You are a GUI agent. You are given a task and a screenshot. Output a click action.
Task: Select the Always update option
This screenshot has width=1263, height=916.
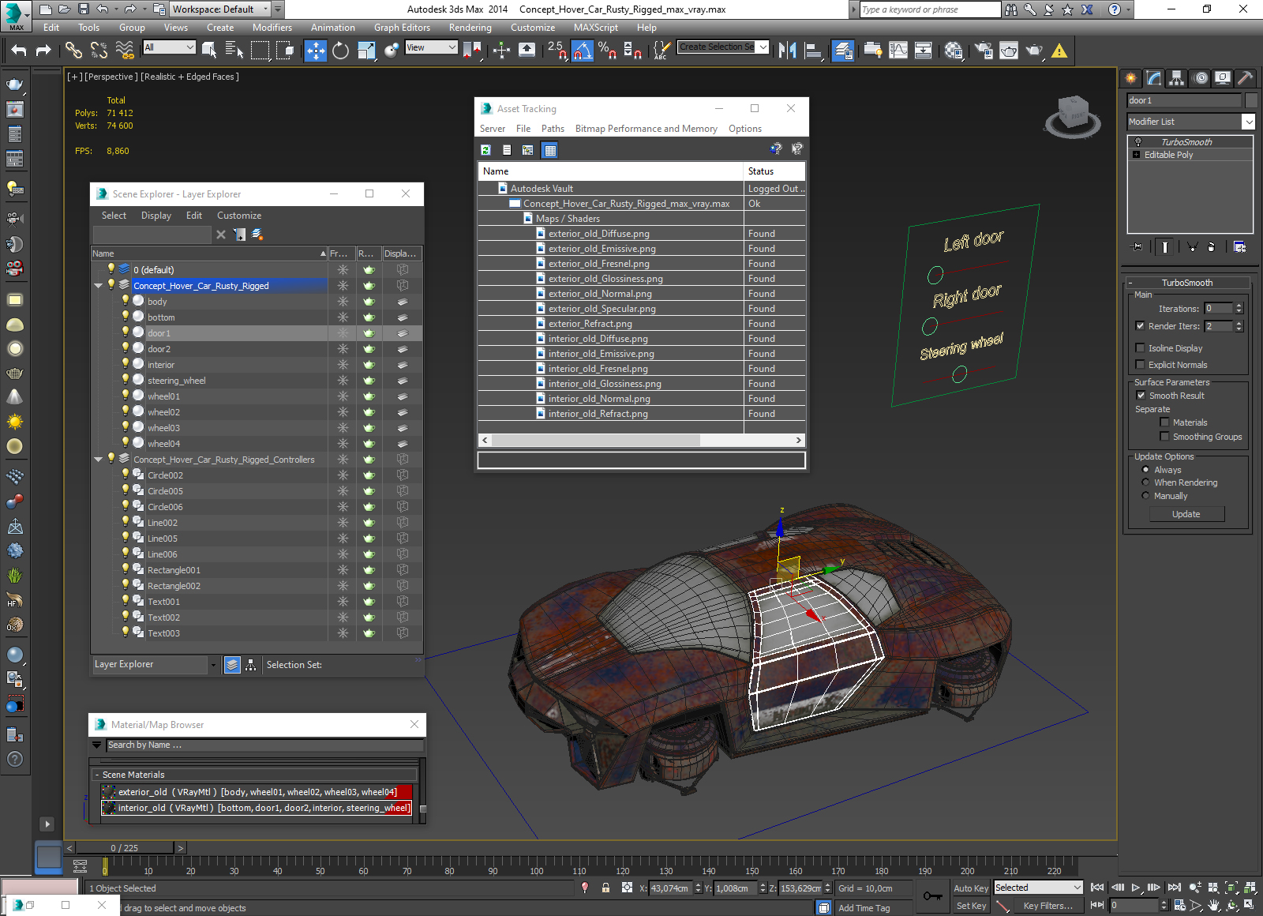click(x=1145, y=470)
